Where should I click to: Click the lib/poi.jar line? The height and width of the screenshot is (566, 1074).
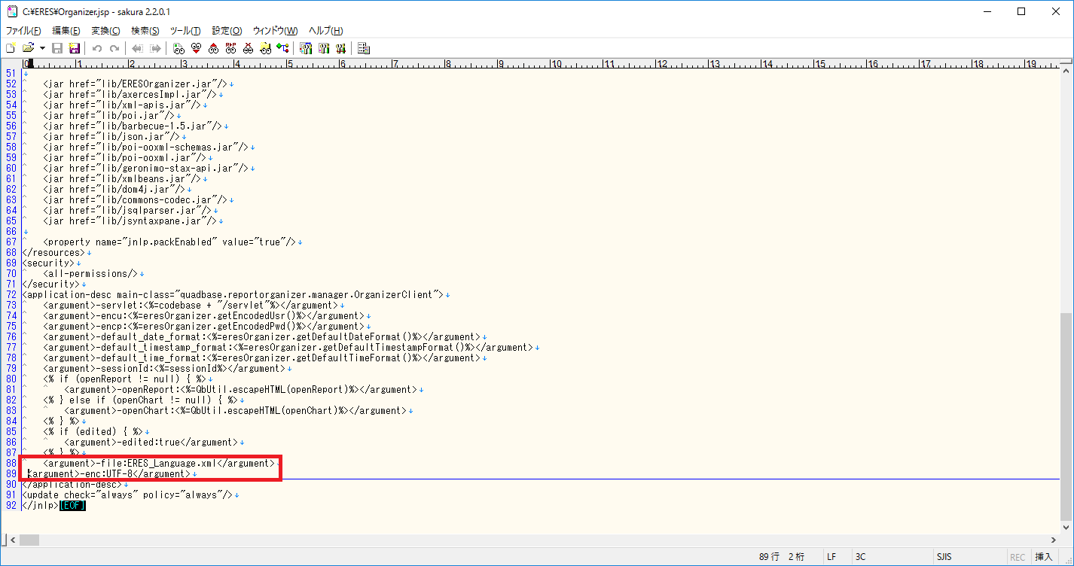111,116
